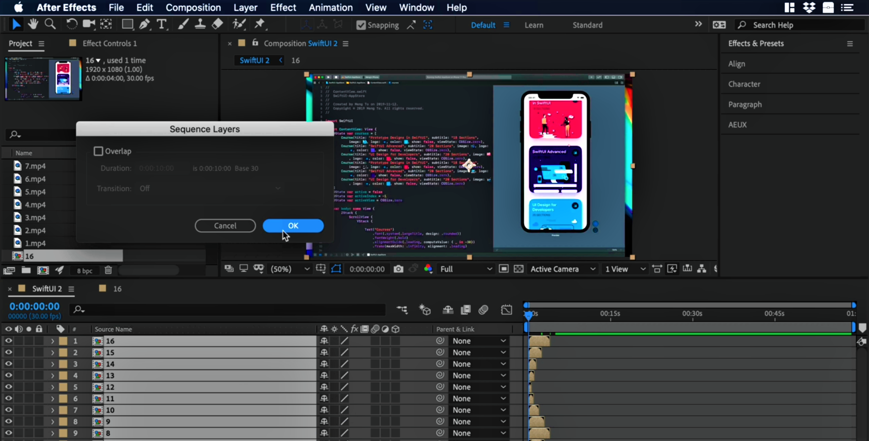This screenshot has height=441, width=869.
Task: Select the Zoom tool in toolbar
Action: (x=50, y=24)
